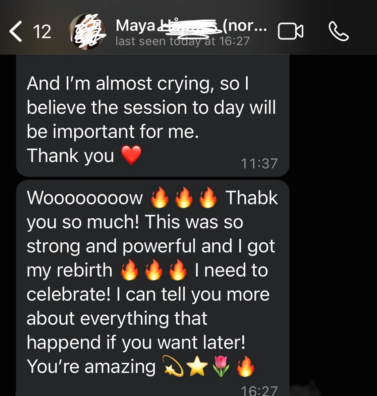This screenshot has width=377, height=396.
Task: Tap the yellow star emoji
Action: coord(197,367)
